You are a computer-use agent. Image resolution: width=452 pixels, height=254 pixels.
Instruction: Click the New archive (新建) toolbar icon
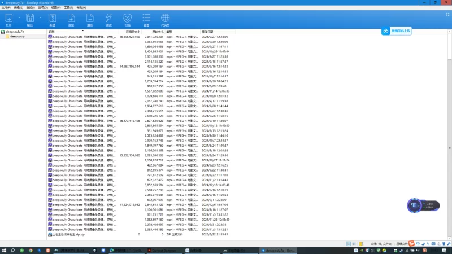click(x=52, y=20)
